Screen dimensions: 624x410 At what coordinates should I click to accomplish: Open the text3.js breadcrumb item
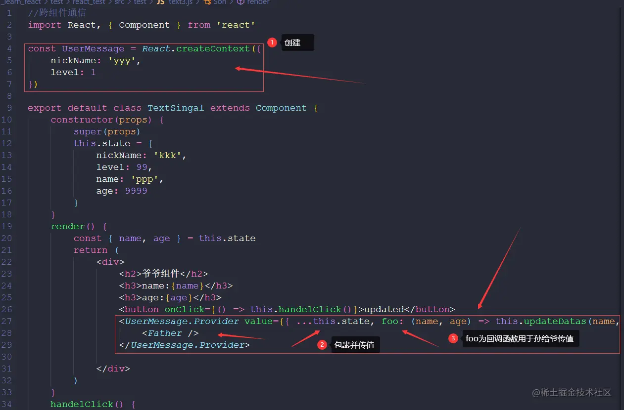point(180,2)
